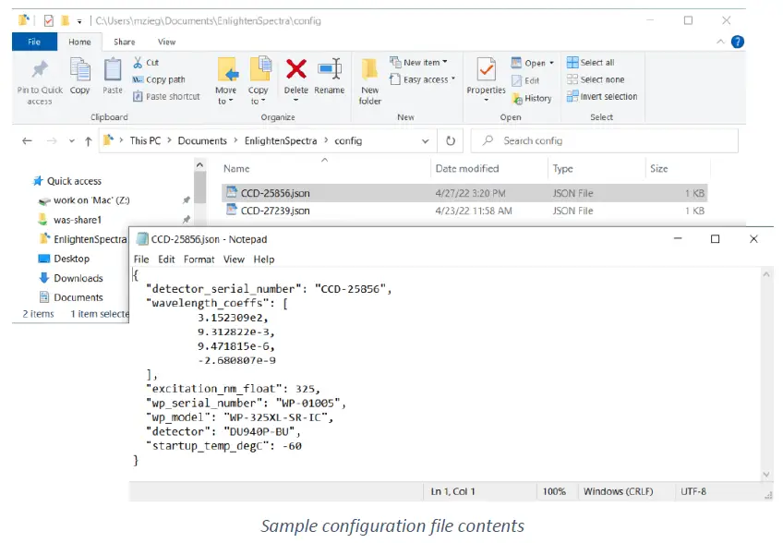Click the Cut scissors icon
Screen dimensions: 783x543
coord(139,63)
